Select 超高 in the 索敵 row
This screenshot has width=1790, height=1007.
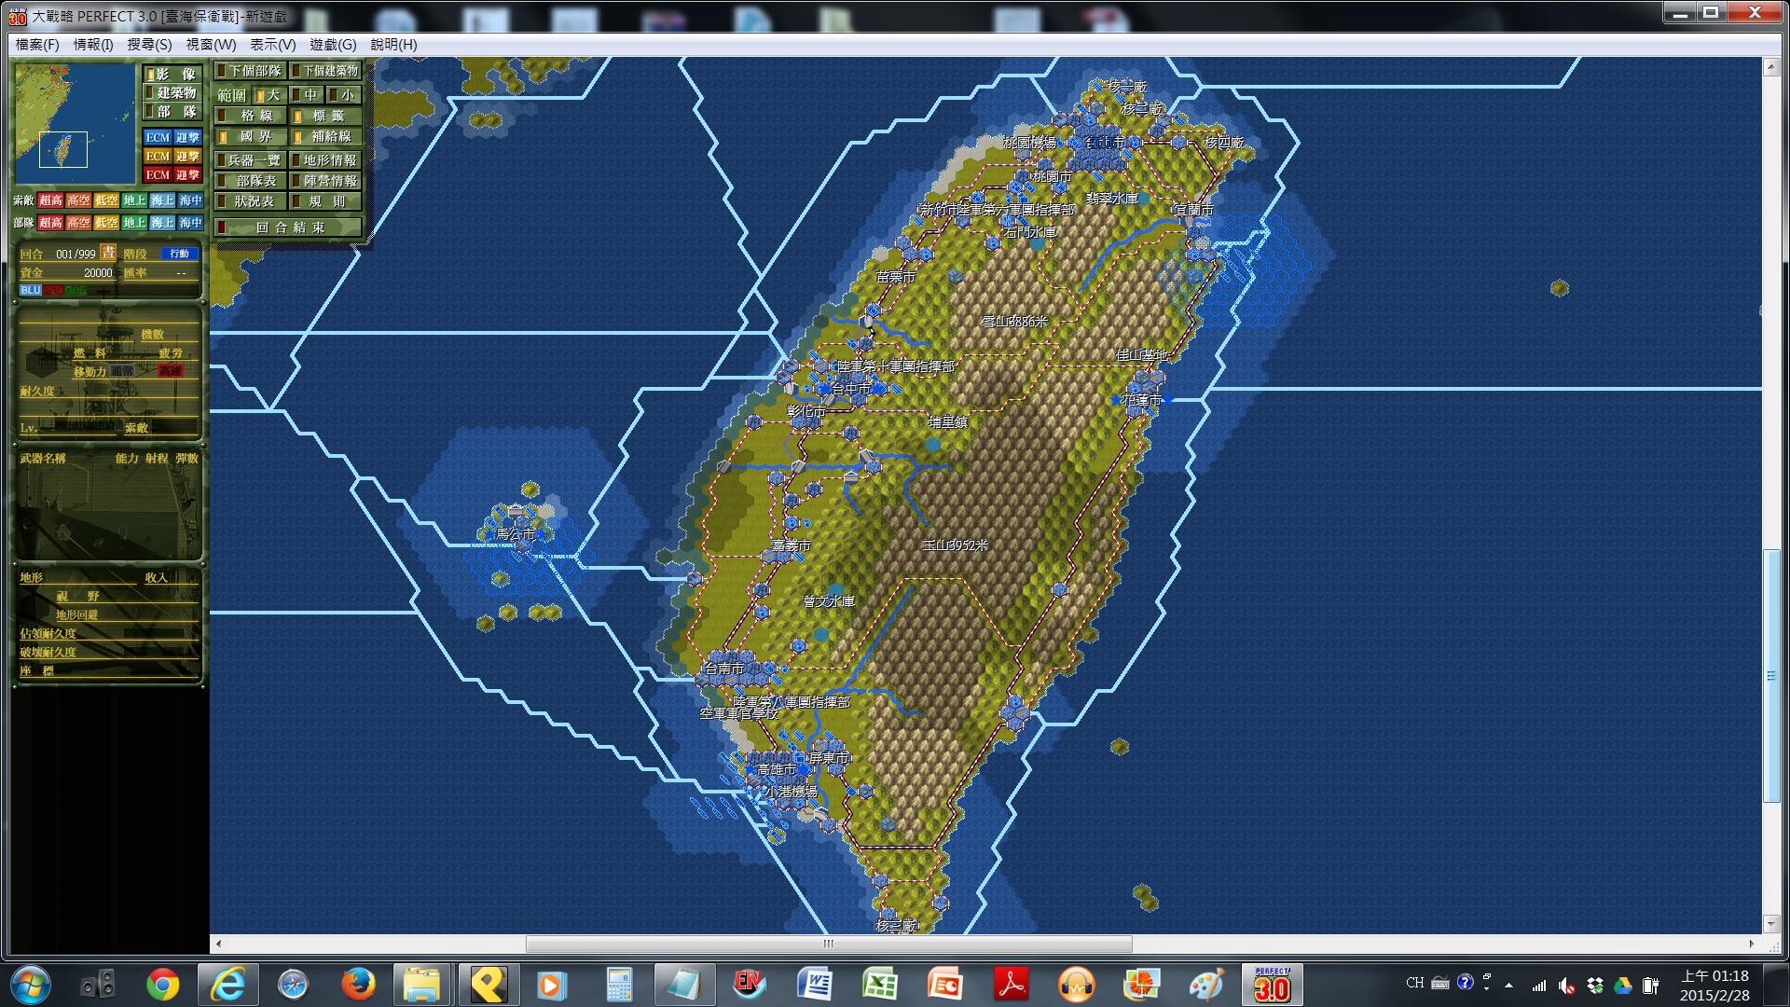pyautogui.click(x=50, y=200)
